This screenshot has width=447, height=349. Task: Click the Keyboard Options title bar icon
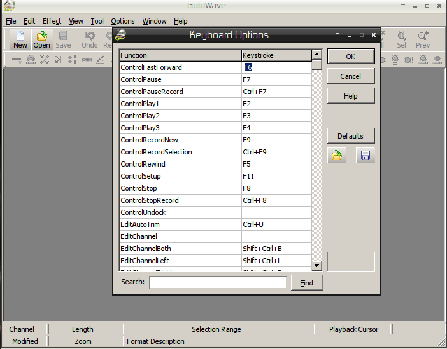120,35
